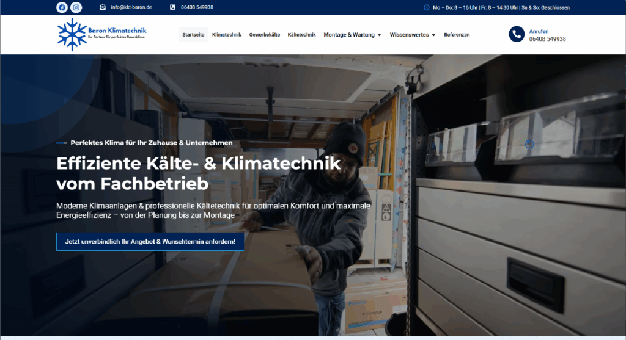This screenshot has width=626, height=340.
Task: Open the Referenzen page
Action: pyautogui.click(x=457, y=35)
